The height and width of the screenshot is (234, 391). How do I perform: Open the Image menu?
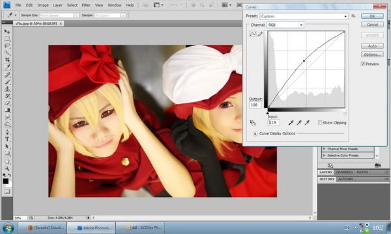pos(43,5)
